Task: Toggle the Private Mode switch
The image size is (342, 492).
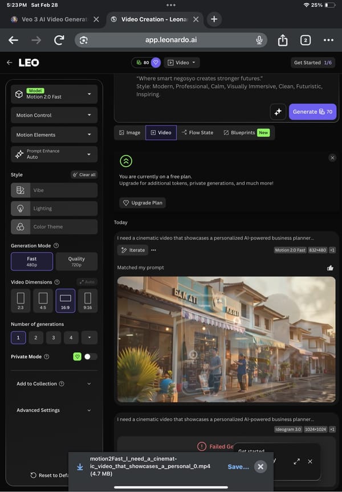Action: (x=91, y=356)
